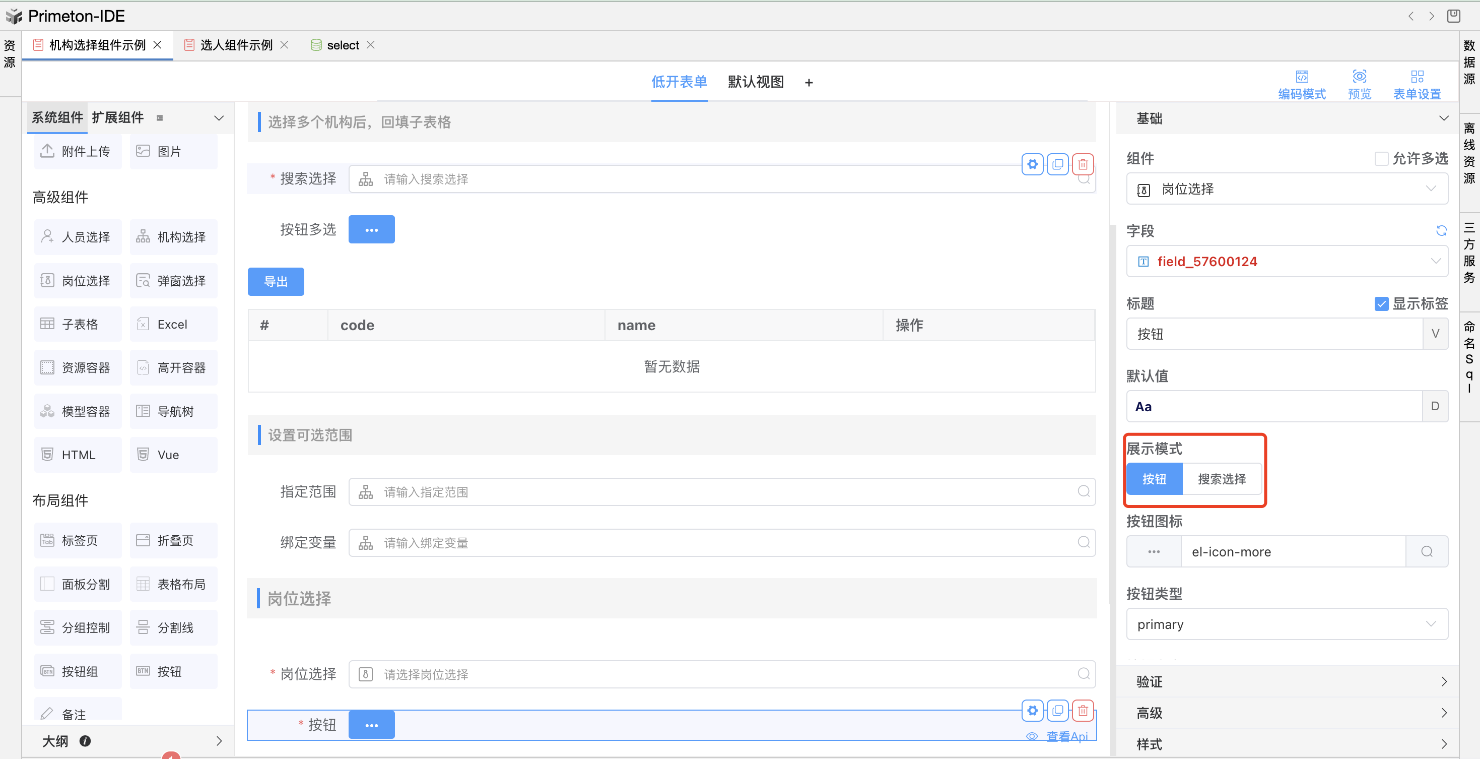Open the primary 按钮类型 dropdown
The width and height of the screenshot is (1480, 759).
pos(1287,624)
